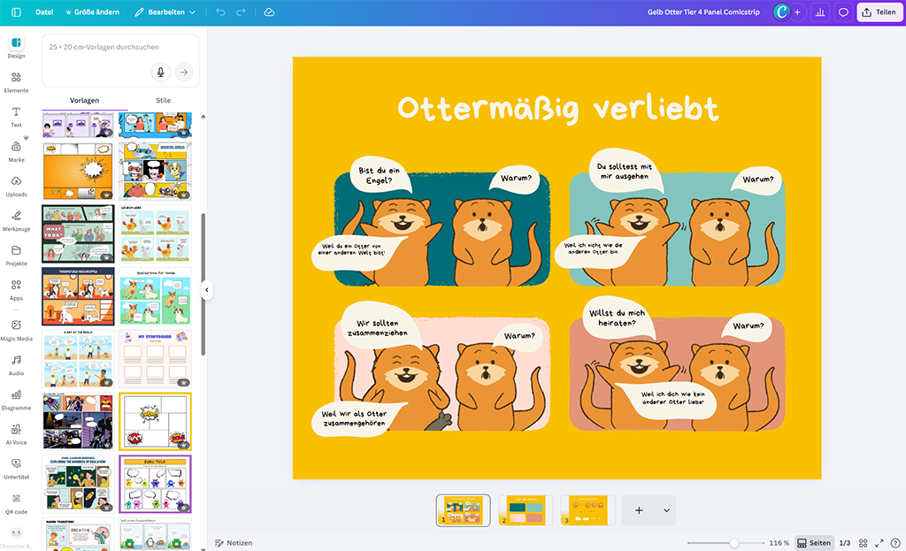Viewport: 906px width, 551px height.
Task: Select MY STORYBOARD template
Action: (x=155, y=359)
